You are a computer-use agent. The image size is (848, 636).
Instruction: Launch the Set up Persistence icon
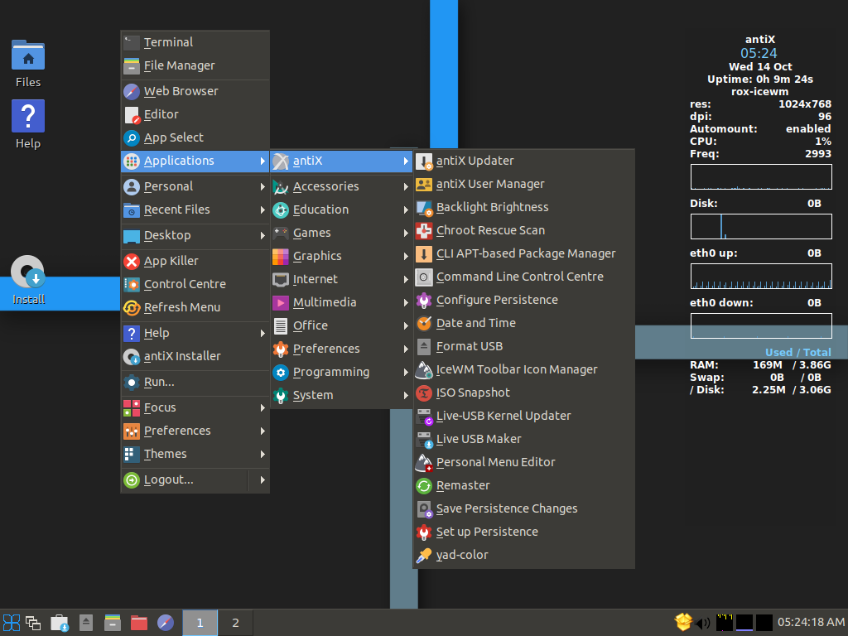coord(424,532)
